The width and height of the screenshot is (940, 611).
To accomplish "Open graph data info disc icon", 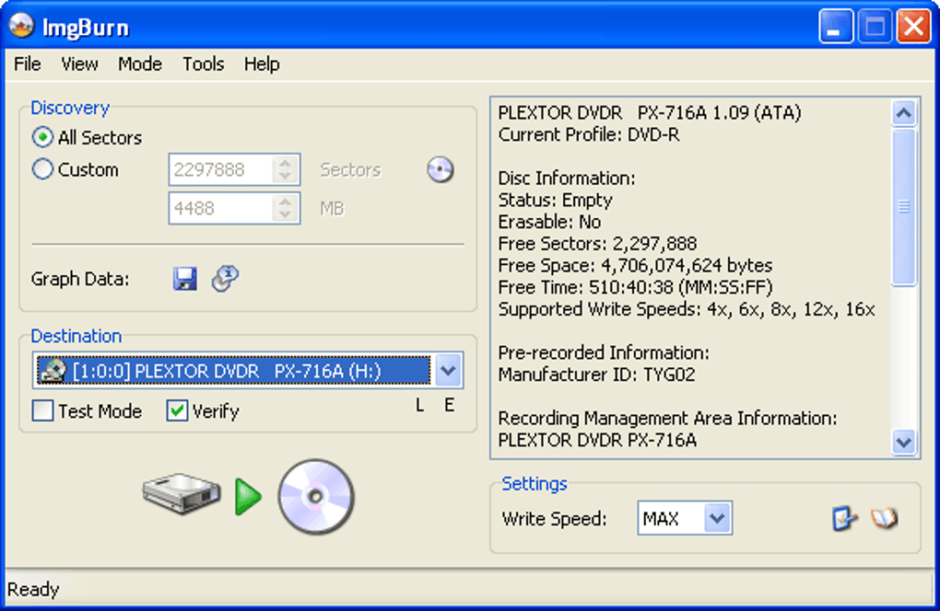I will pos(225,278).
